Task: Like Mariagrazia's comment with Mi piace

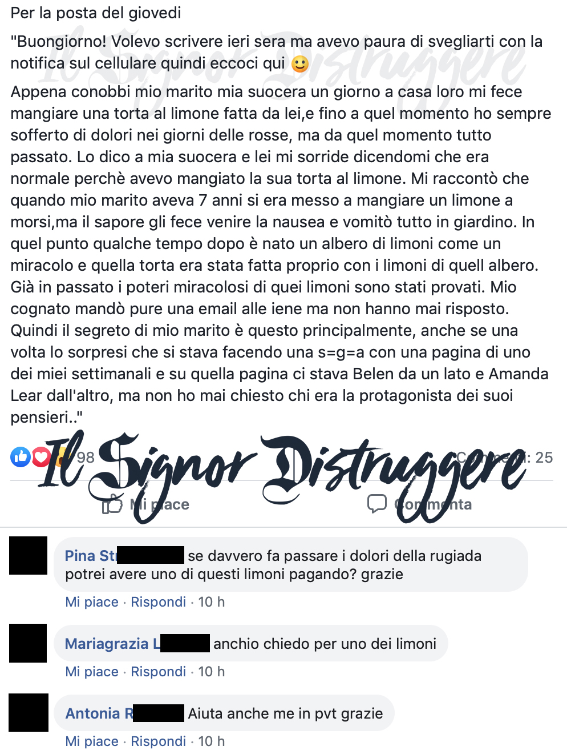Action: point(92,671)
